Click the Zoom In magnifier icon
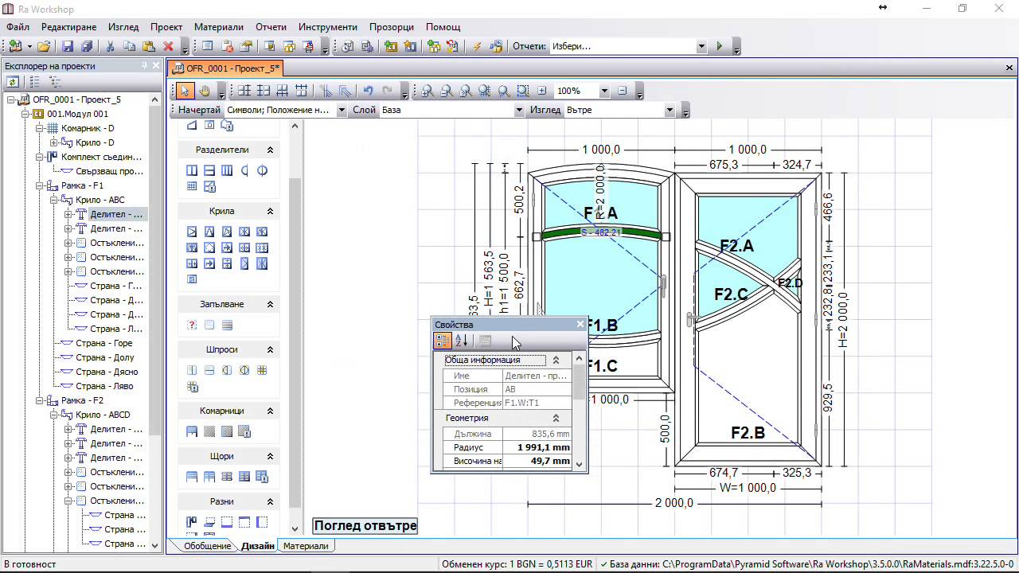 point(428,91)
